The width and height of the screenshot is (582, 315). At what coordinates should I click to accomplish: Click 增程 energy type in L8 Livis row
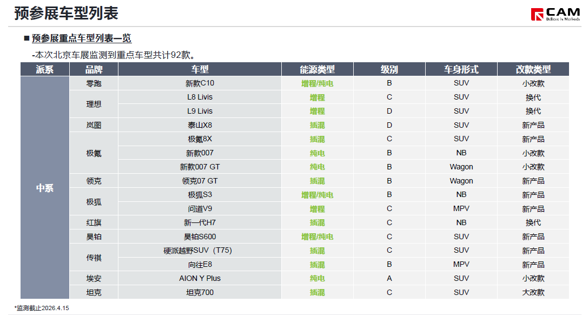318,97
